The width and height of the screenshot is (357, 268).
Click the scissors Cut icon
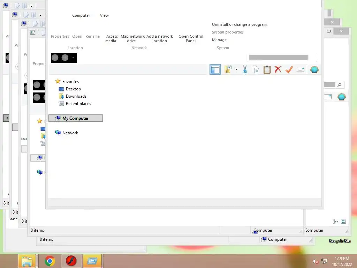point(245,69)
